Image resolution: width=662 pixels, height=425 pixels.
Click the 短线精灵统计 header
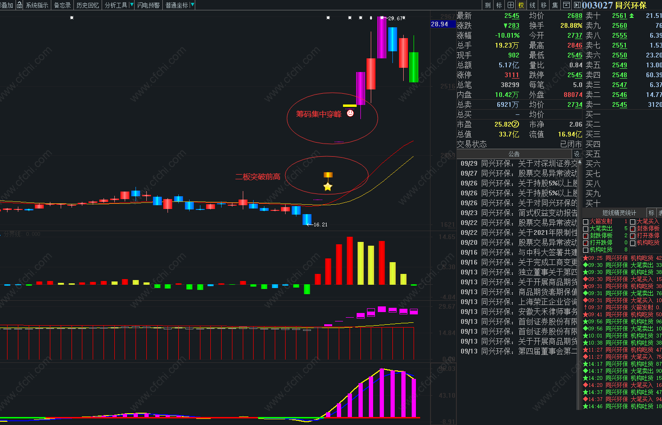(x=619, y=213)
